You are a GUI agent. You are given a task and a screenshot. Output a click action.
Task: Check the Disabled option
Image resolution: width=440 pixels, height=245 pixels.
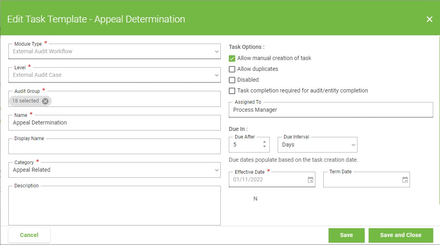pyautogui.click(x=232, y=80)
